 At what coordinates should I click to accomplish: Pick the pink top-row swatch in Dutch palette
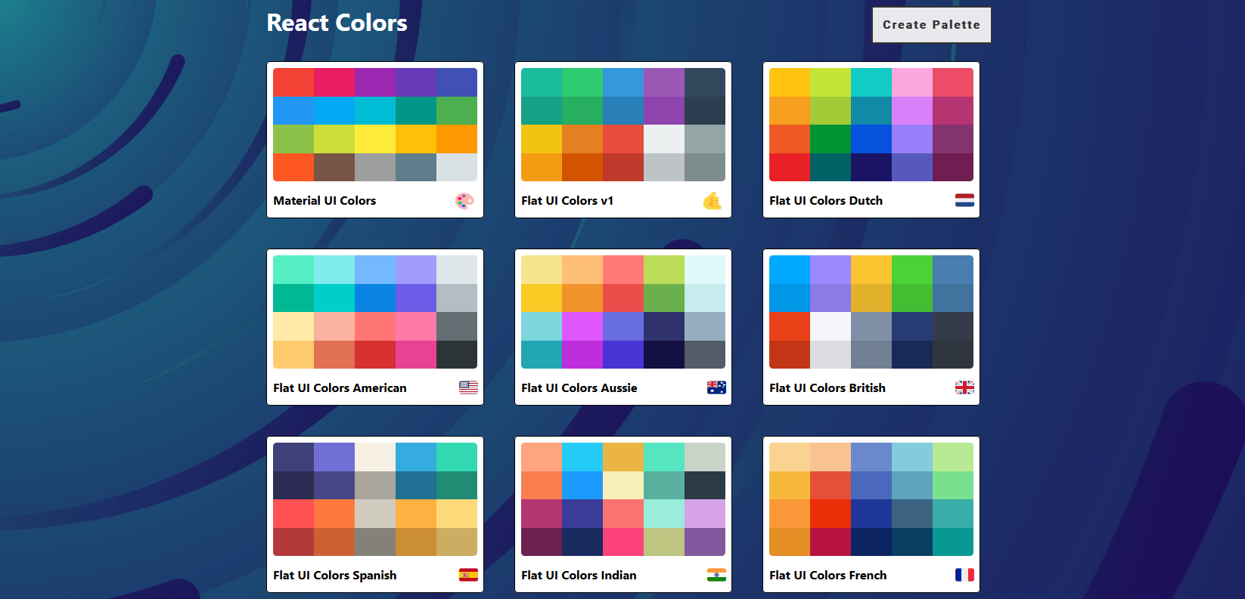(912, 82)
